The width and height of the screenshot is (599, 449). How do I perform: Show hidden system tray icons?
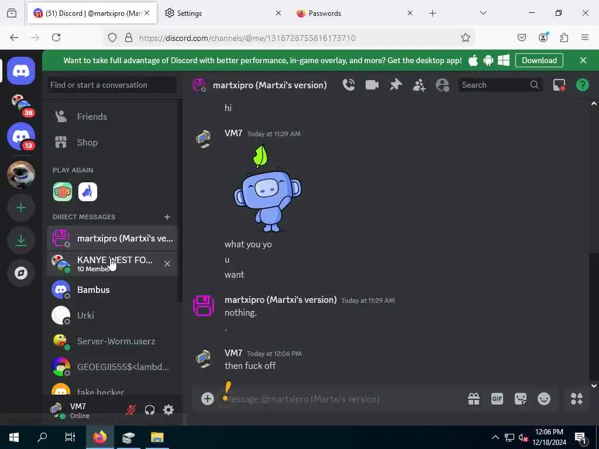495,437
